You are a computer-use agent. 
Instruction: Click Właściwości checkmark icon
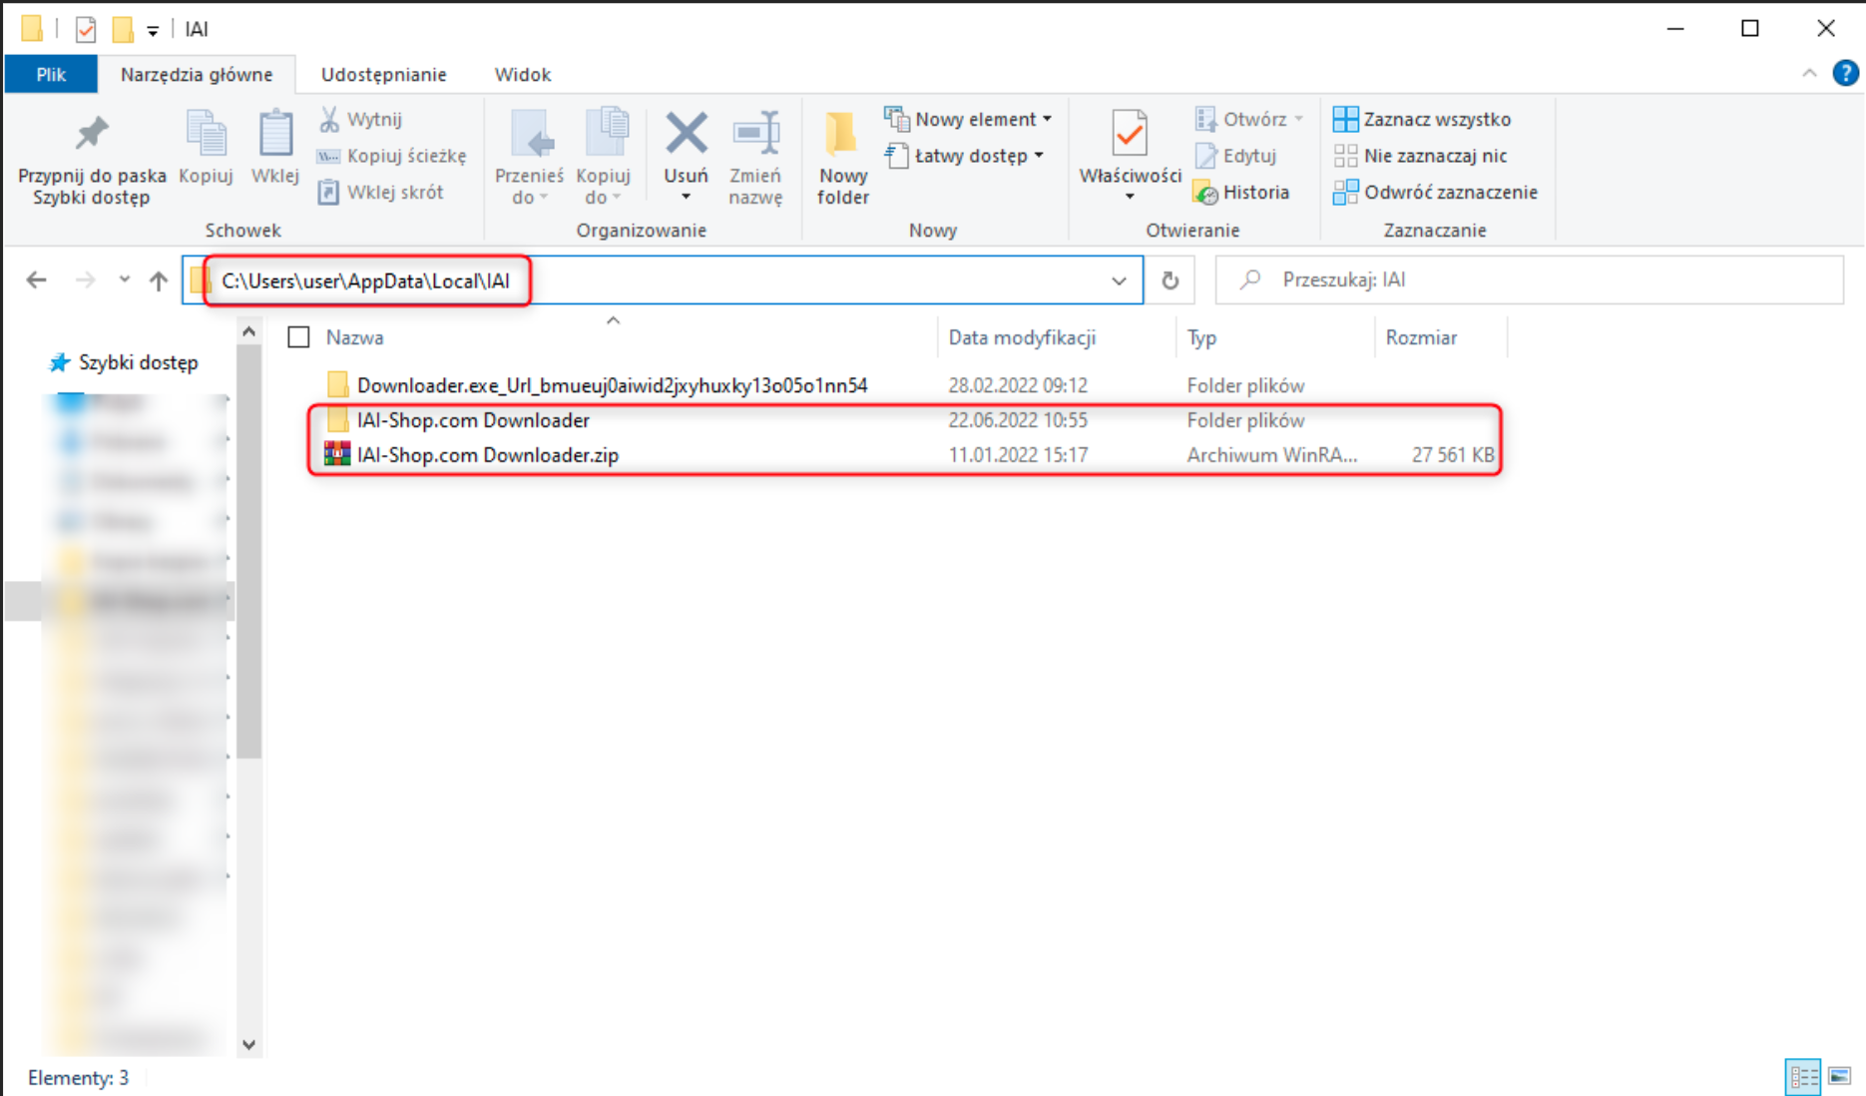pos(1130,133)
